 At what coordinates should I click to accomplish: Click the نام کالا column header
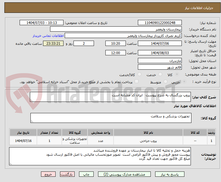pyautogui.click(x=148, y=133)
